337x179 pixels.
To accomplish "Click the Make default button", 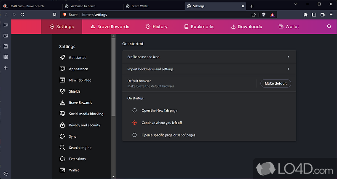I will click(x=276, y=83).
